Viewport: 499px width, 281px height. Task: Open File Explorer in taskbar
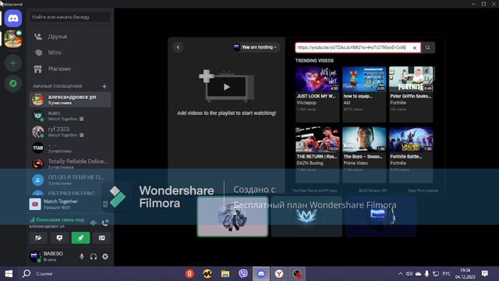point(225,274)
